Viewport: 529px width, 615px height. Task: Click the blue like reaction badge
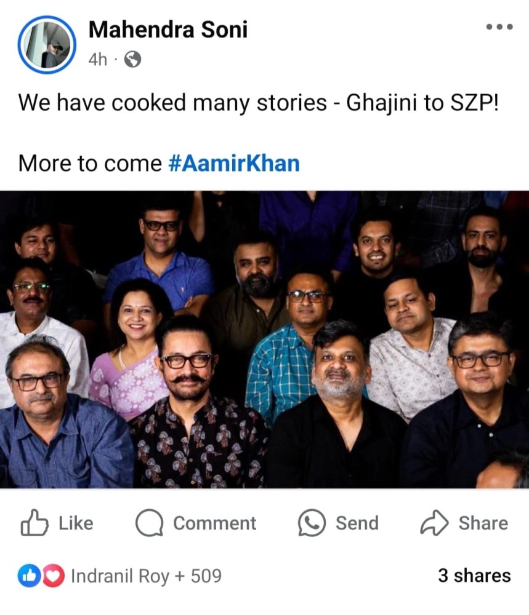pyautogui.click(x=28, y=576)
